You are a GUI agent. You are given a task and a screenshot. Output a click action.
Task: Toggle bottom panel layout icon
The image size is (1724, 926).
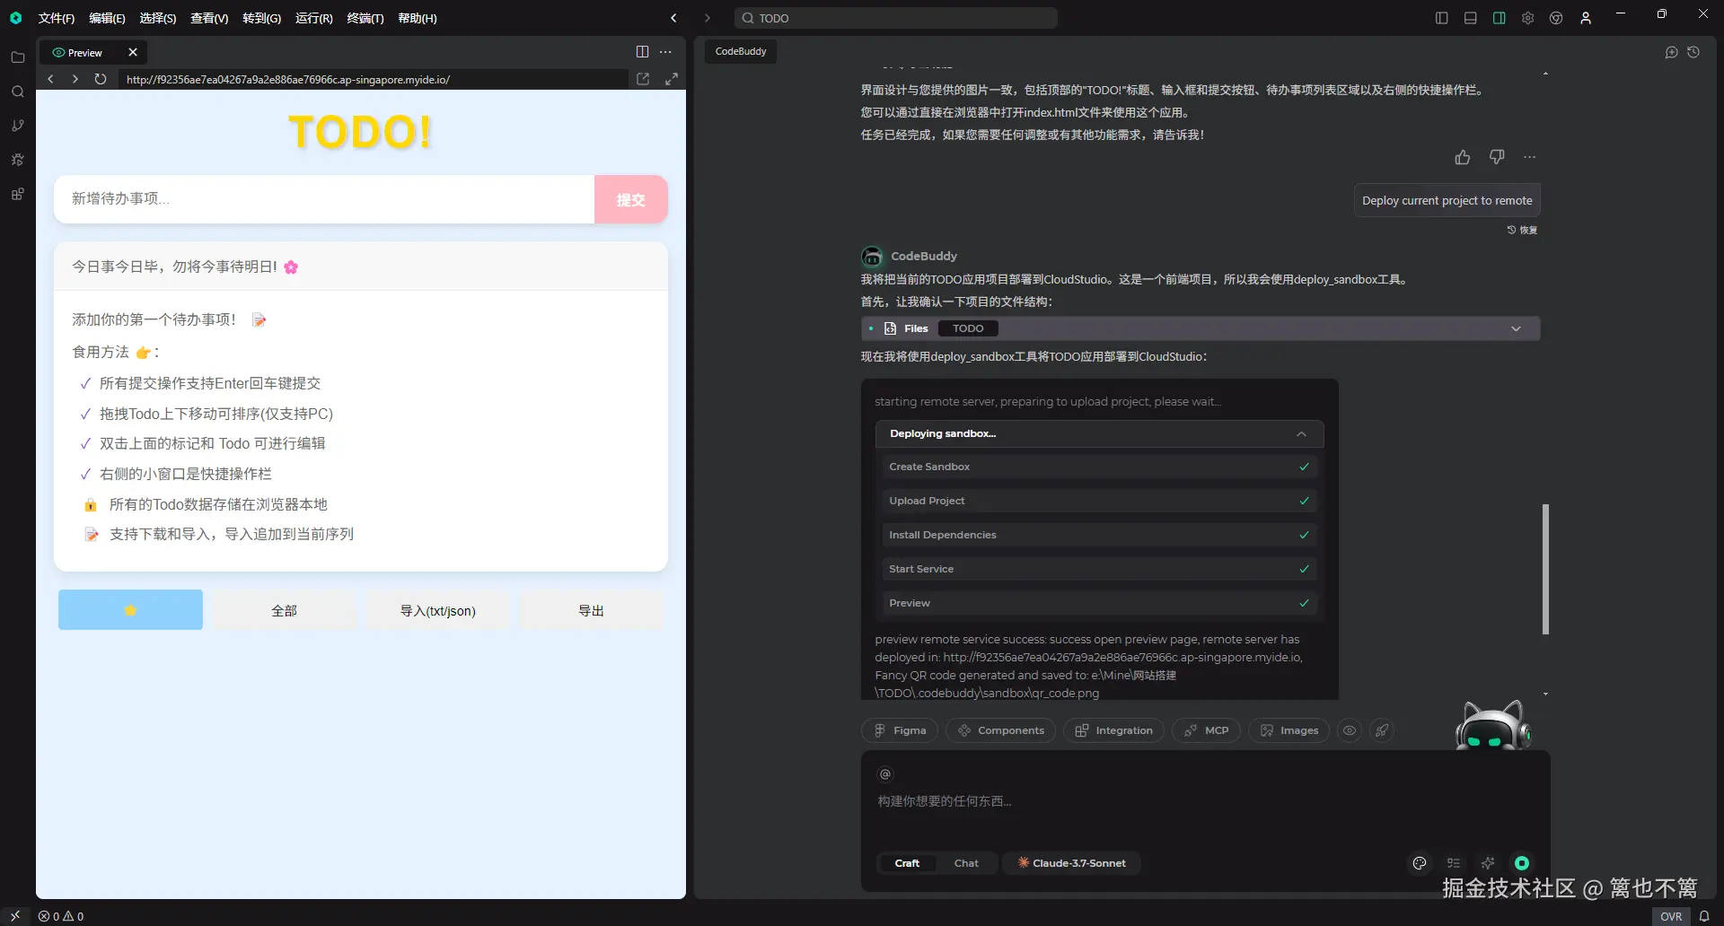[1471, 18]
